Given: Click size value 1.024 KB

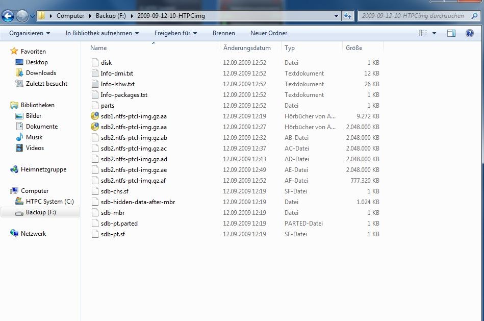Looking at the screenshot, I should [368, 202].
